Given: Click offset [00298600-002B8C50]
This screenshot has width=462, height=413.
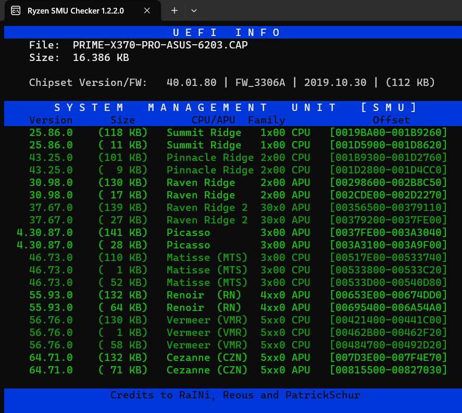Looking at the screenshot, I should [389, 183].
